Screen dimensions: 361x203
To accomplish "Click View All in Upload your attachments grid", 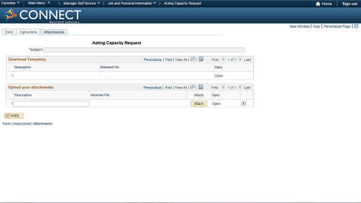I will tap(180, 88).
